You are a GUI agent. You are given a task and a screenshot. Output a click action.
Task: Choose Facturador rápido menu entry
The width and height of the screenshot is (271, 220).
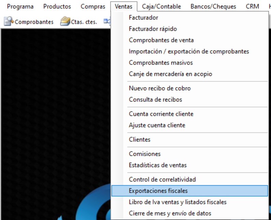pos(153,29)
